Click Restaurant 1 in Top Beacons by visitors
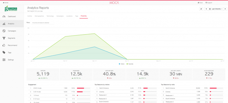This screenshot has height=103, width=228. 103,95
